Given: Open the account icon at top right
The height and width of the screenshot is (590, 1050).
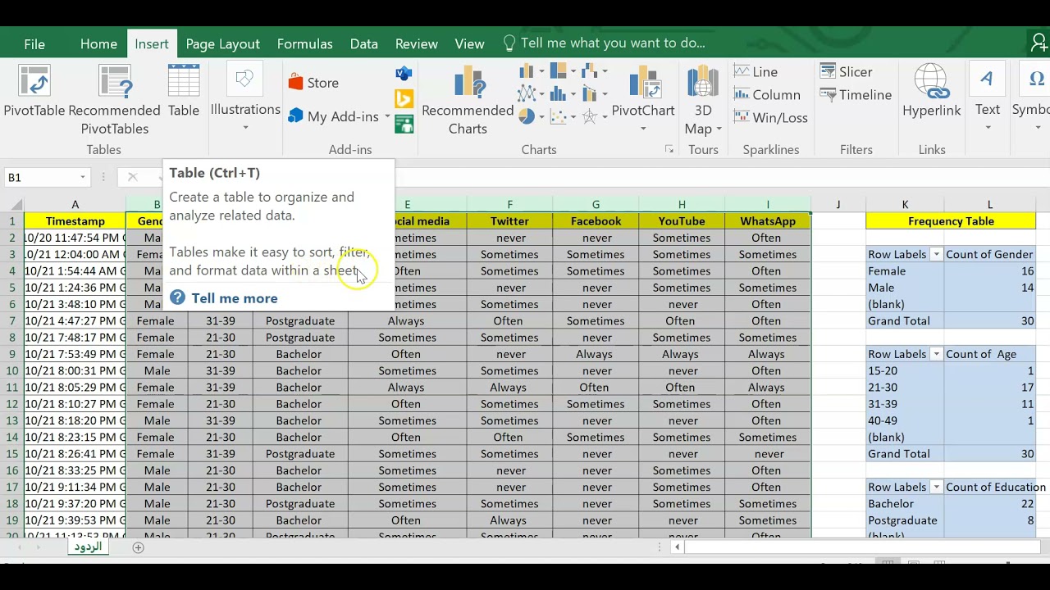Looking at the screenshot, I should pyautogui.click(x=1039, y=43).
